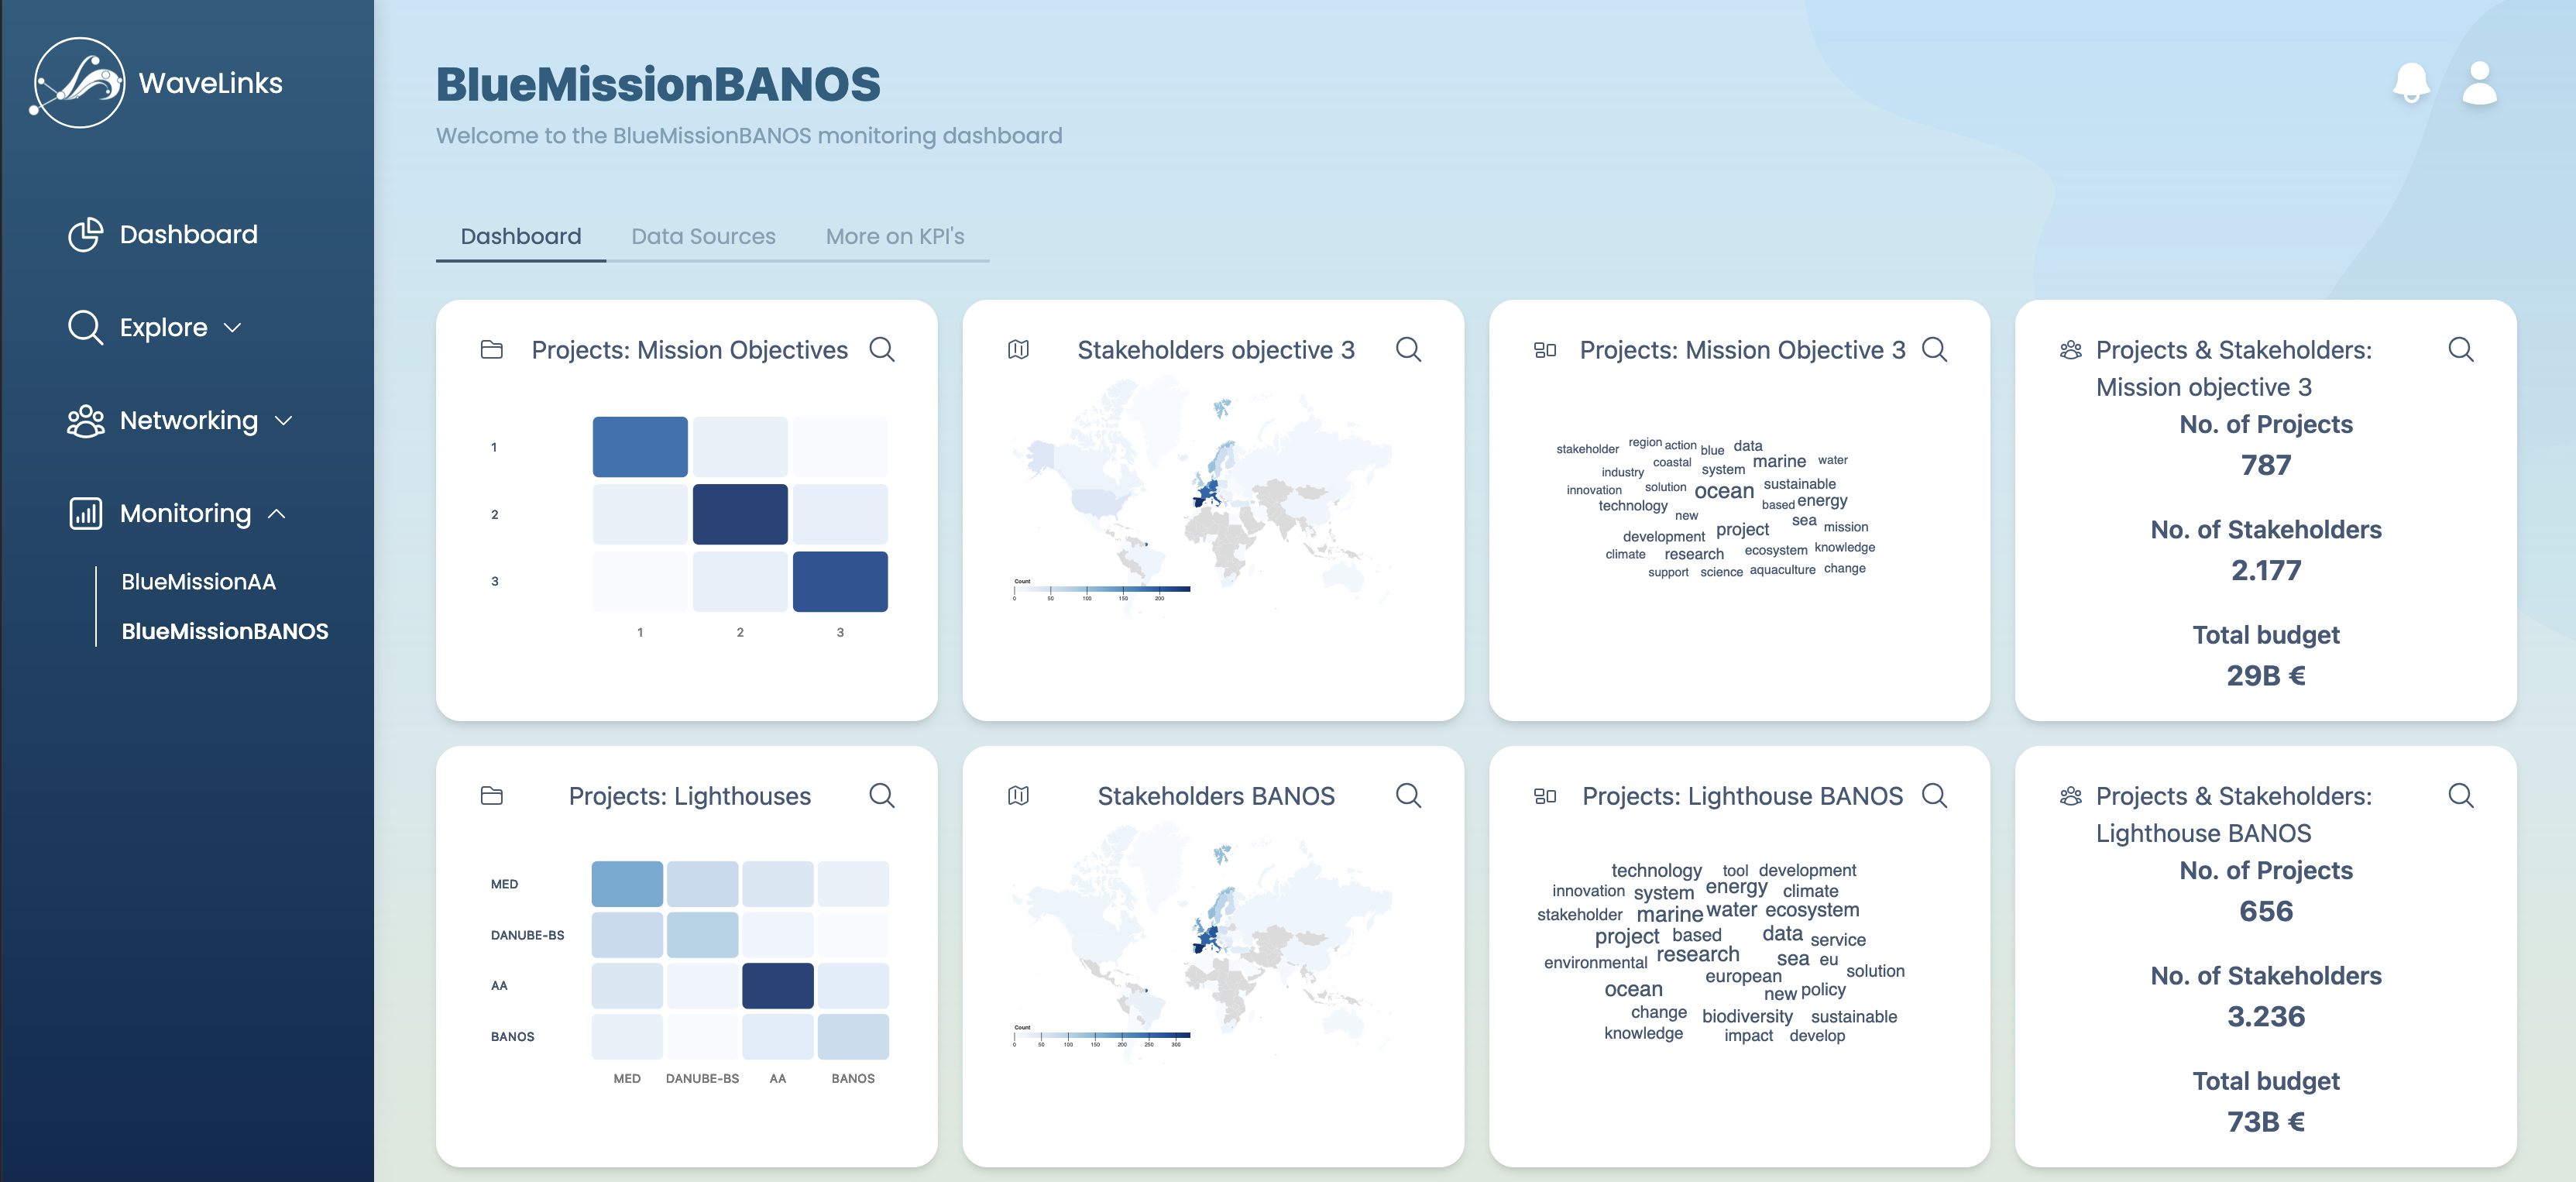2576x1182 pixels.
Task: Click the Monitoring sidebar label
Action: tap(186, 514)
